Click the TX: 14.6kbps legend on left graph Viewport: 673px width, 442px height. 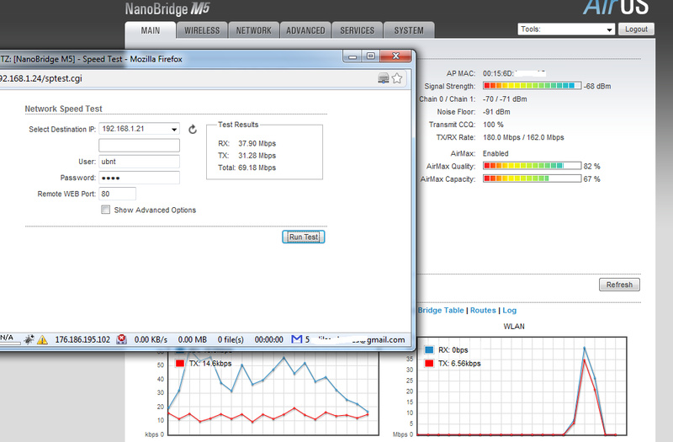pos(204,364)
